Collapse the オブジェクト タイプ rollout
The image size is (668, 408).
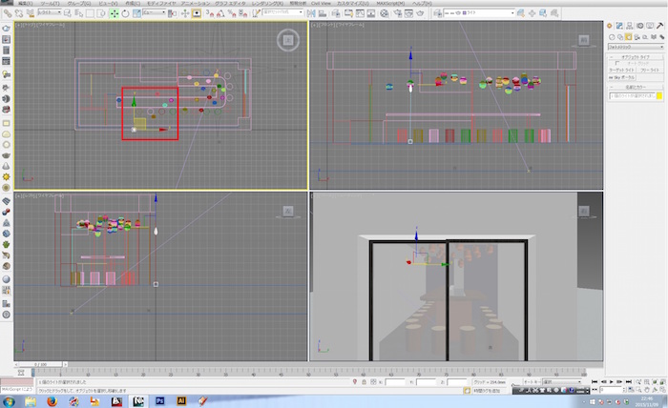click(x=636, y=56)
